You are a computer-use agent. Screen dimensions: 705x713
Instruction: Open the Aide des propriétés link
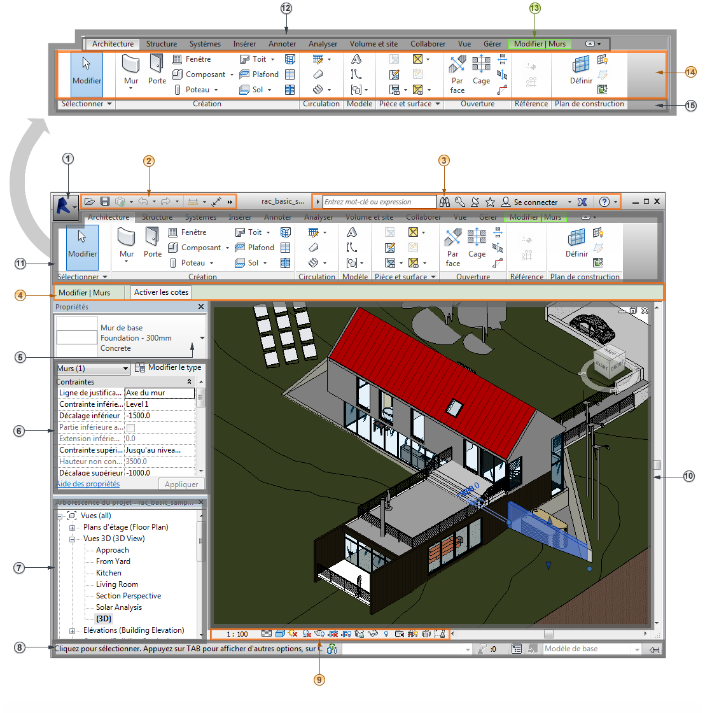coord(88,484)
